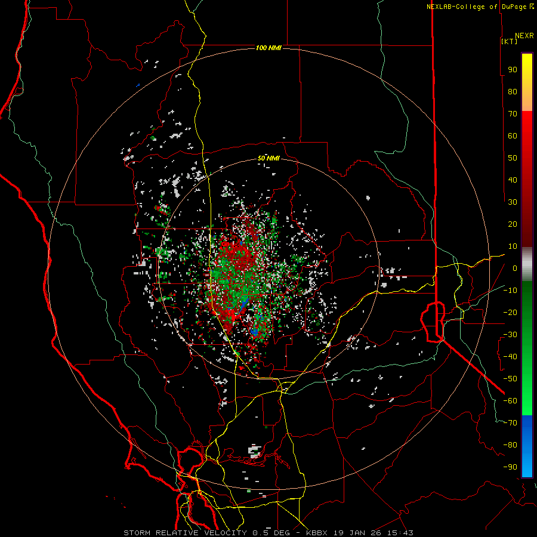The width and height of the screenshot is (537, 537).
Task: Click the 50 kt colorbar label
Action: click(513, 158)
